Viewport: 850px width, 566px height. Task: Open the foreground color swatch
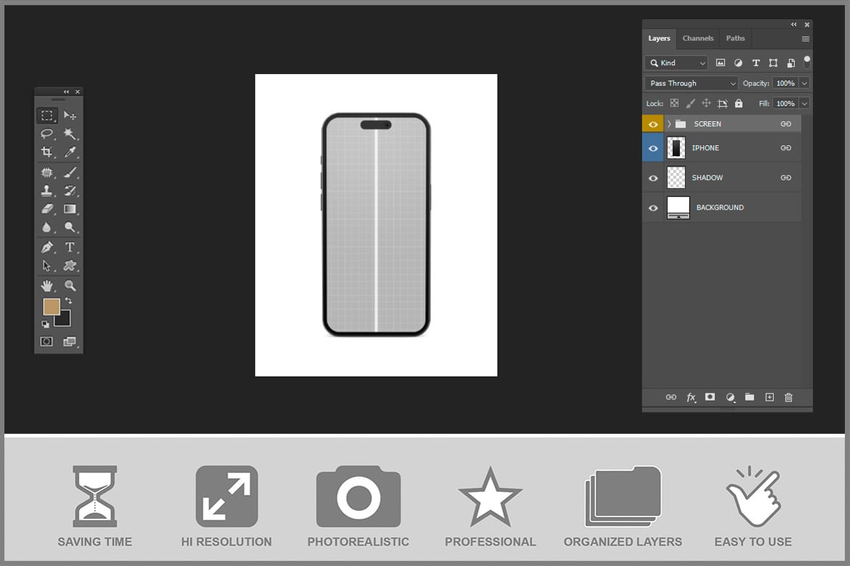(51, 306)
